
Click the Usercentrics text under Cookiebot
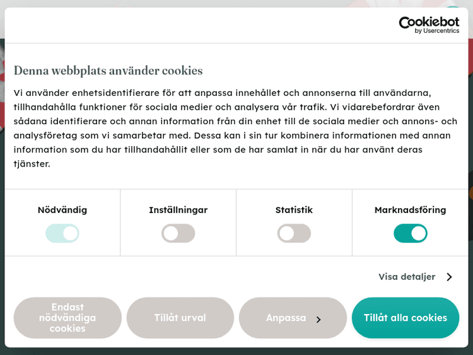pyautogui.click(x=441, y=31)
